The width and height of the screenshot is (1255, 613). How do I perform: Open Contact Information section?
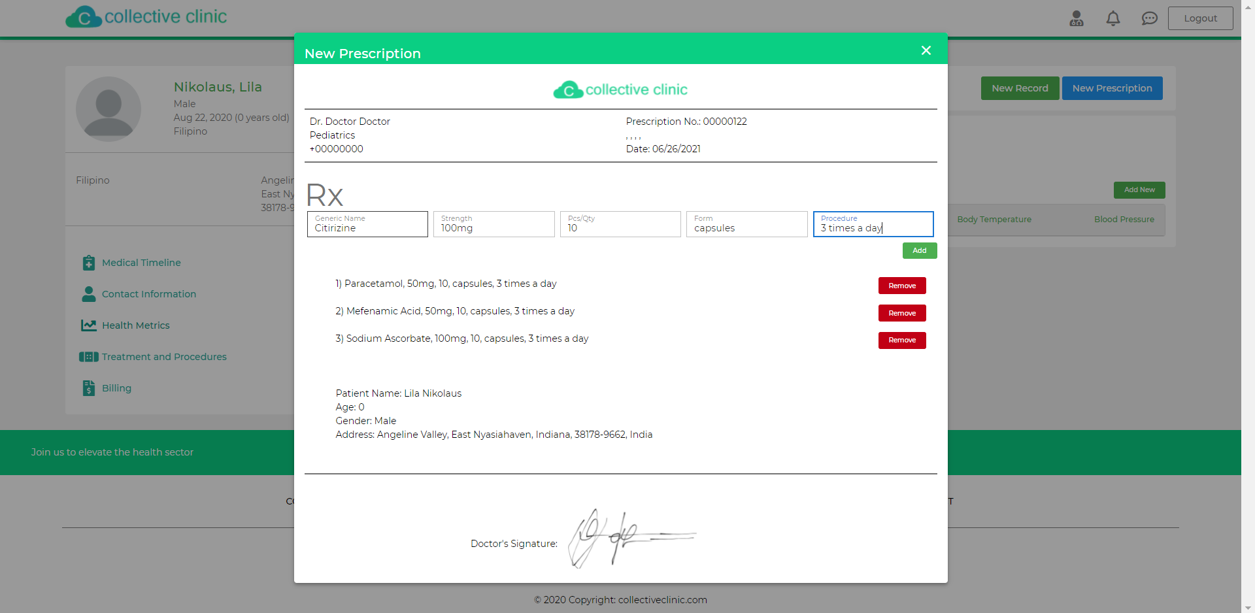pyautogui.click(x=149, y=294)
